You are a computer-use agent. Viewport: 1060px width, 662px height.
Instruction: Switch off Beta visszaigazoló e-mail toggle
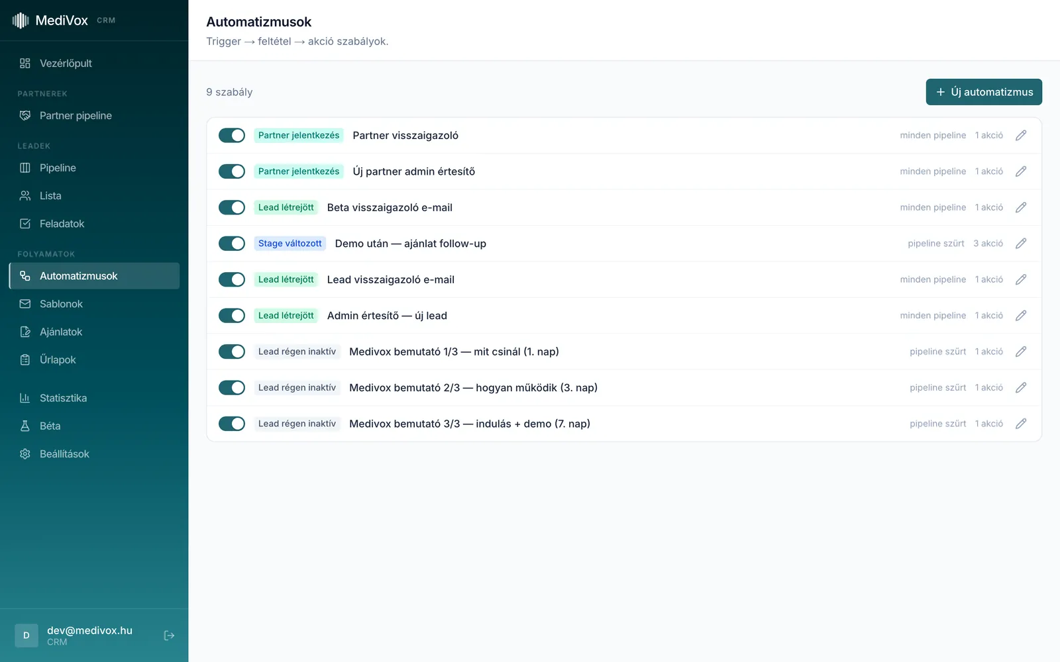click(232, 207)
